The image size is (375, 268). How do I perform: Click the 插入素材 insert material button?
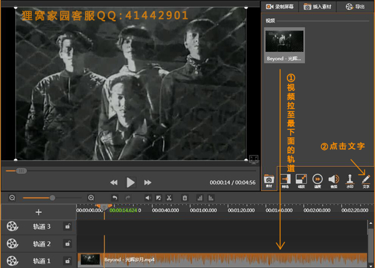(x=316, y=7)
